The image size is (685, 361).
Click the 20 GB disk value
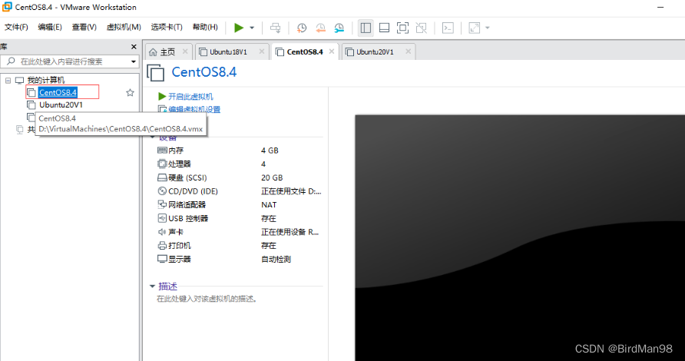pyautogui.click(x=272, y=178)
